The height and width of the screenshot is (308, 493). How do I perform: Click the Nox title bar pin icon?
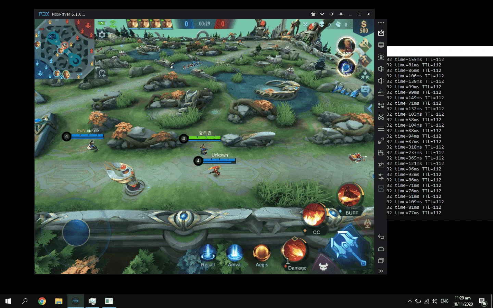click(x=331, y=14)
